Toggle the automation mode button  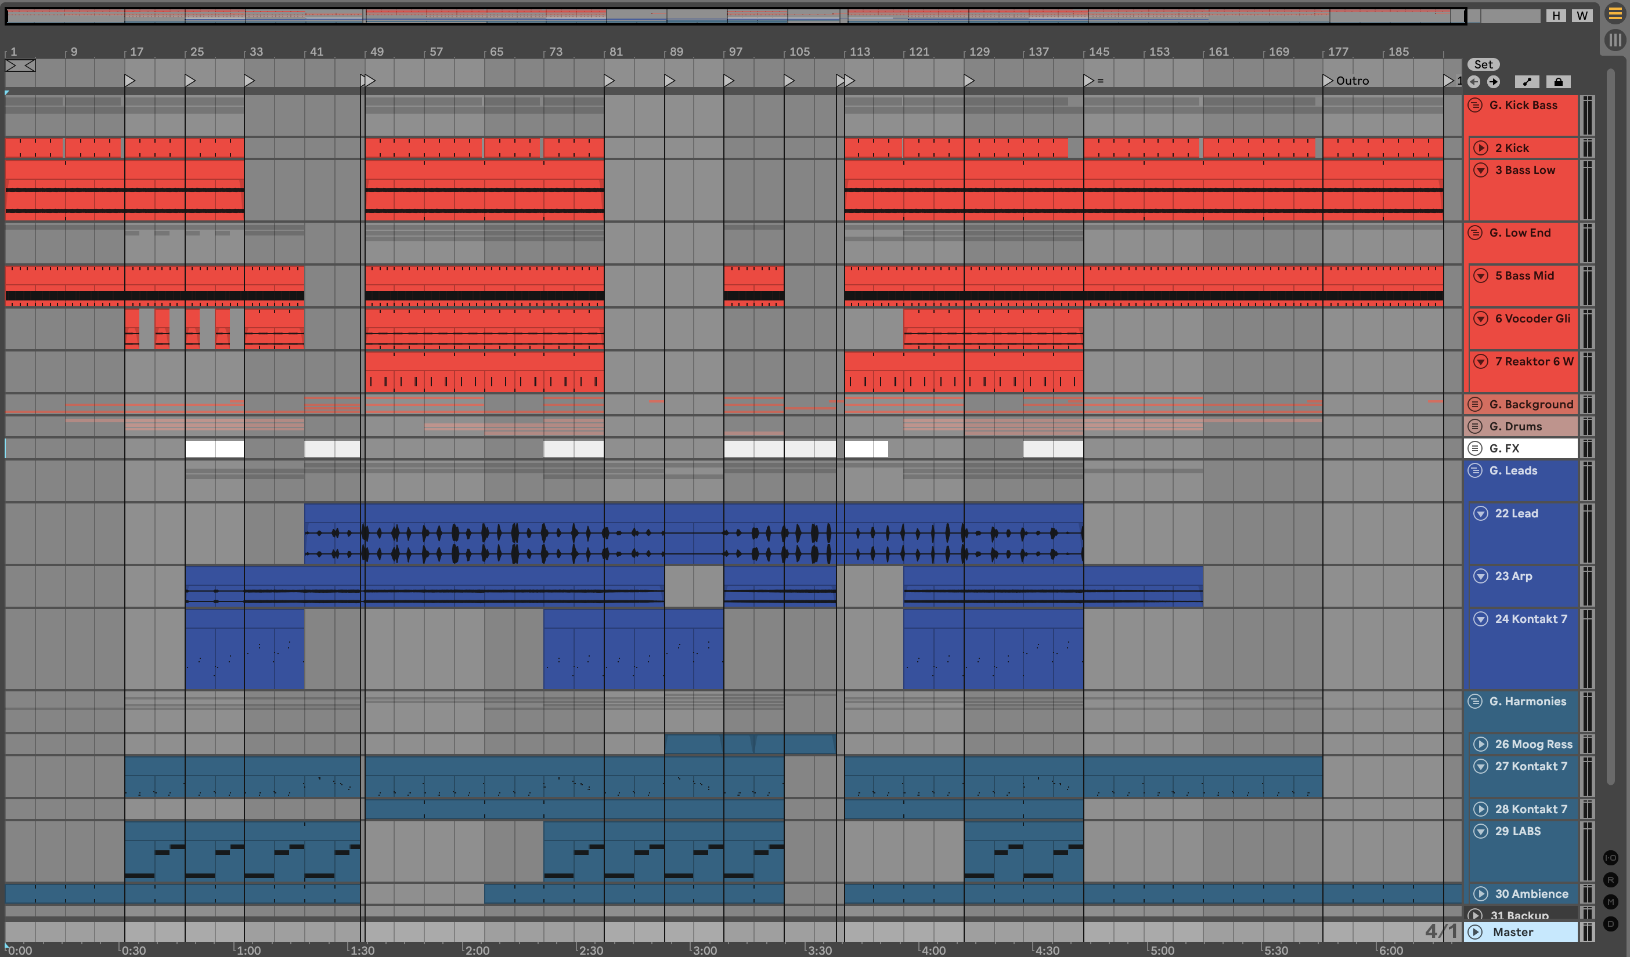coord(1527,81)
